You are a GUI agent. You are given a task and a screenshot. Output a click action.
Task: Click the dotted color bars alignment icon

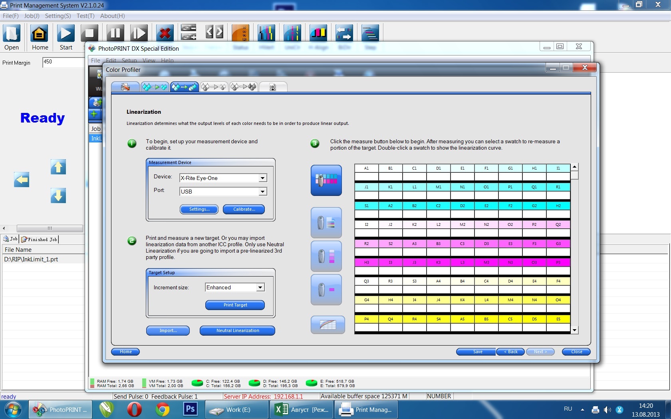click(x=292, y=33)
